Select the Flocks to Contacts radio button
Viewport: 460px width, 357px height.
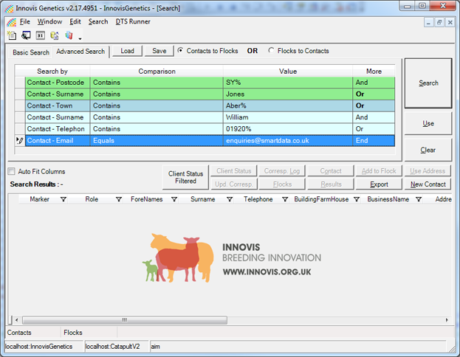pyautogui.click(x=271, y=51)
